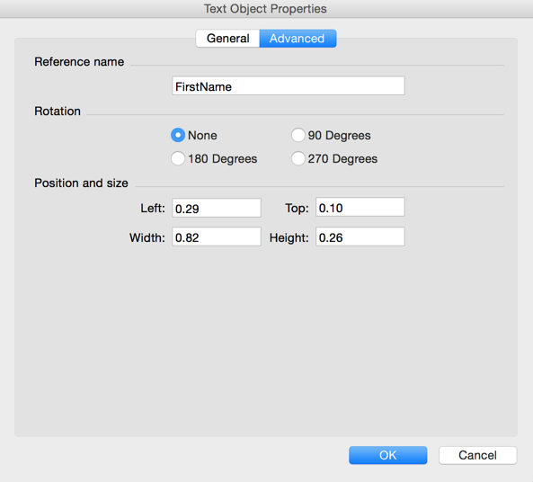Pick the 270 Degrees radio button
The height and width of the screenshot is (482, 533).
point(298,158)
